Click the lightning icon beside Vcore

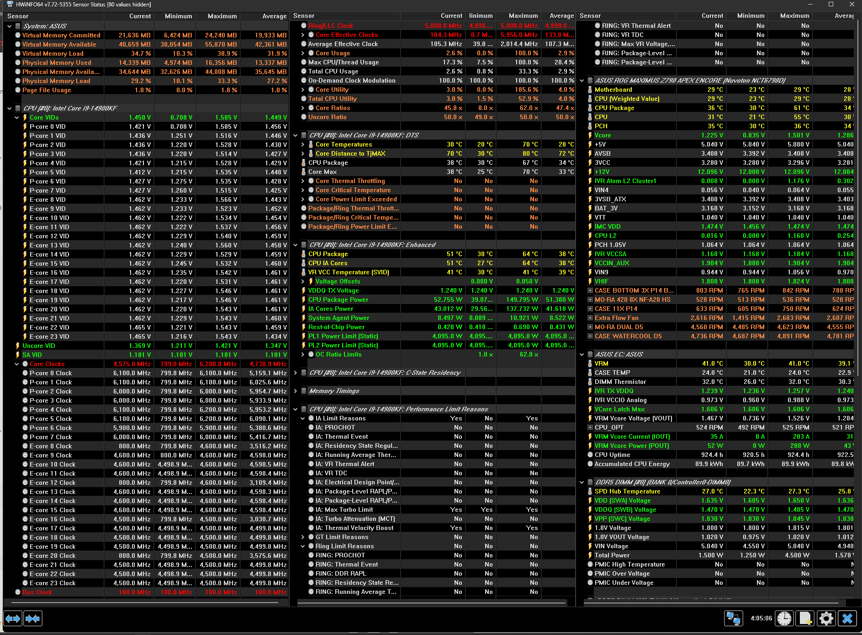[590, 135]
